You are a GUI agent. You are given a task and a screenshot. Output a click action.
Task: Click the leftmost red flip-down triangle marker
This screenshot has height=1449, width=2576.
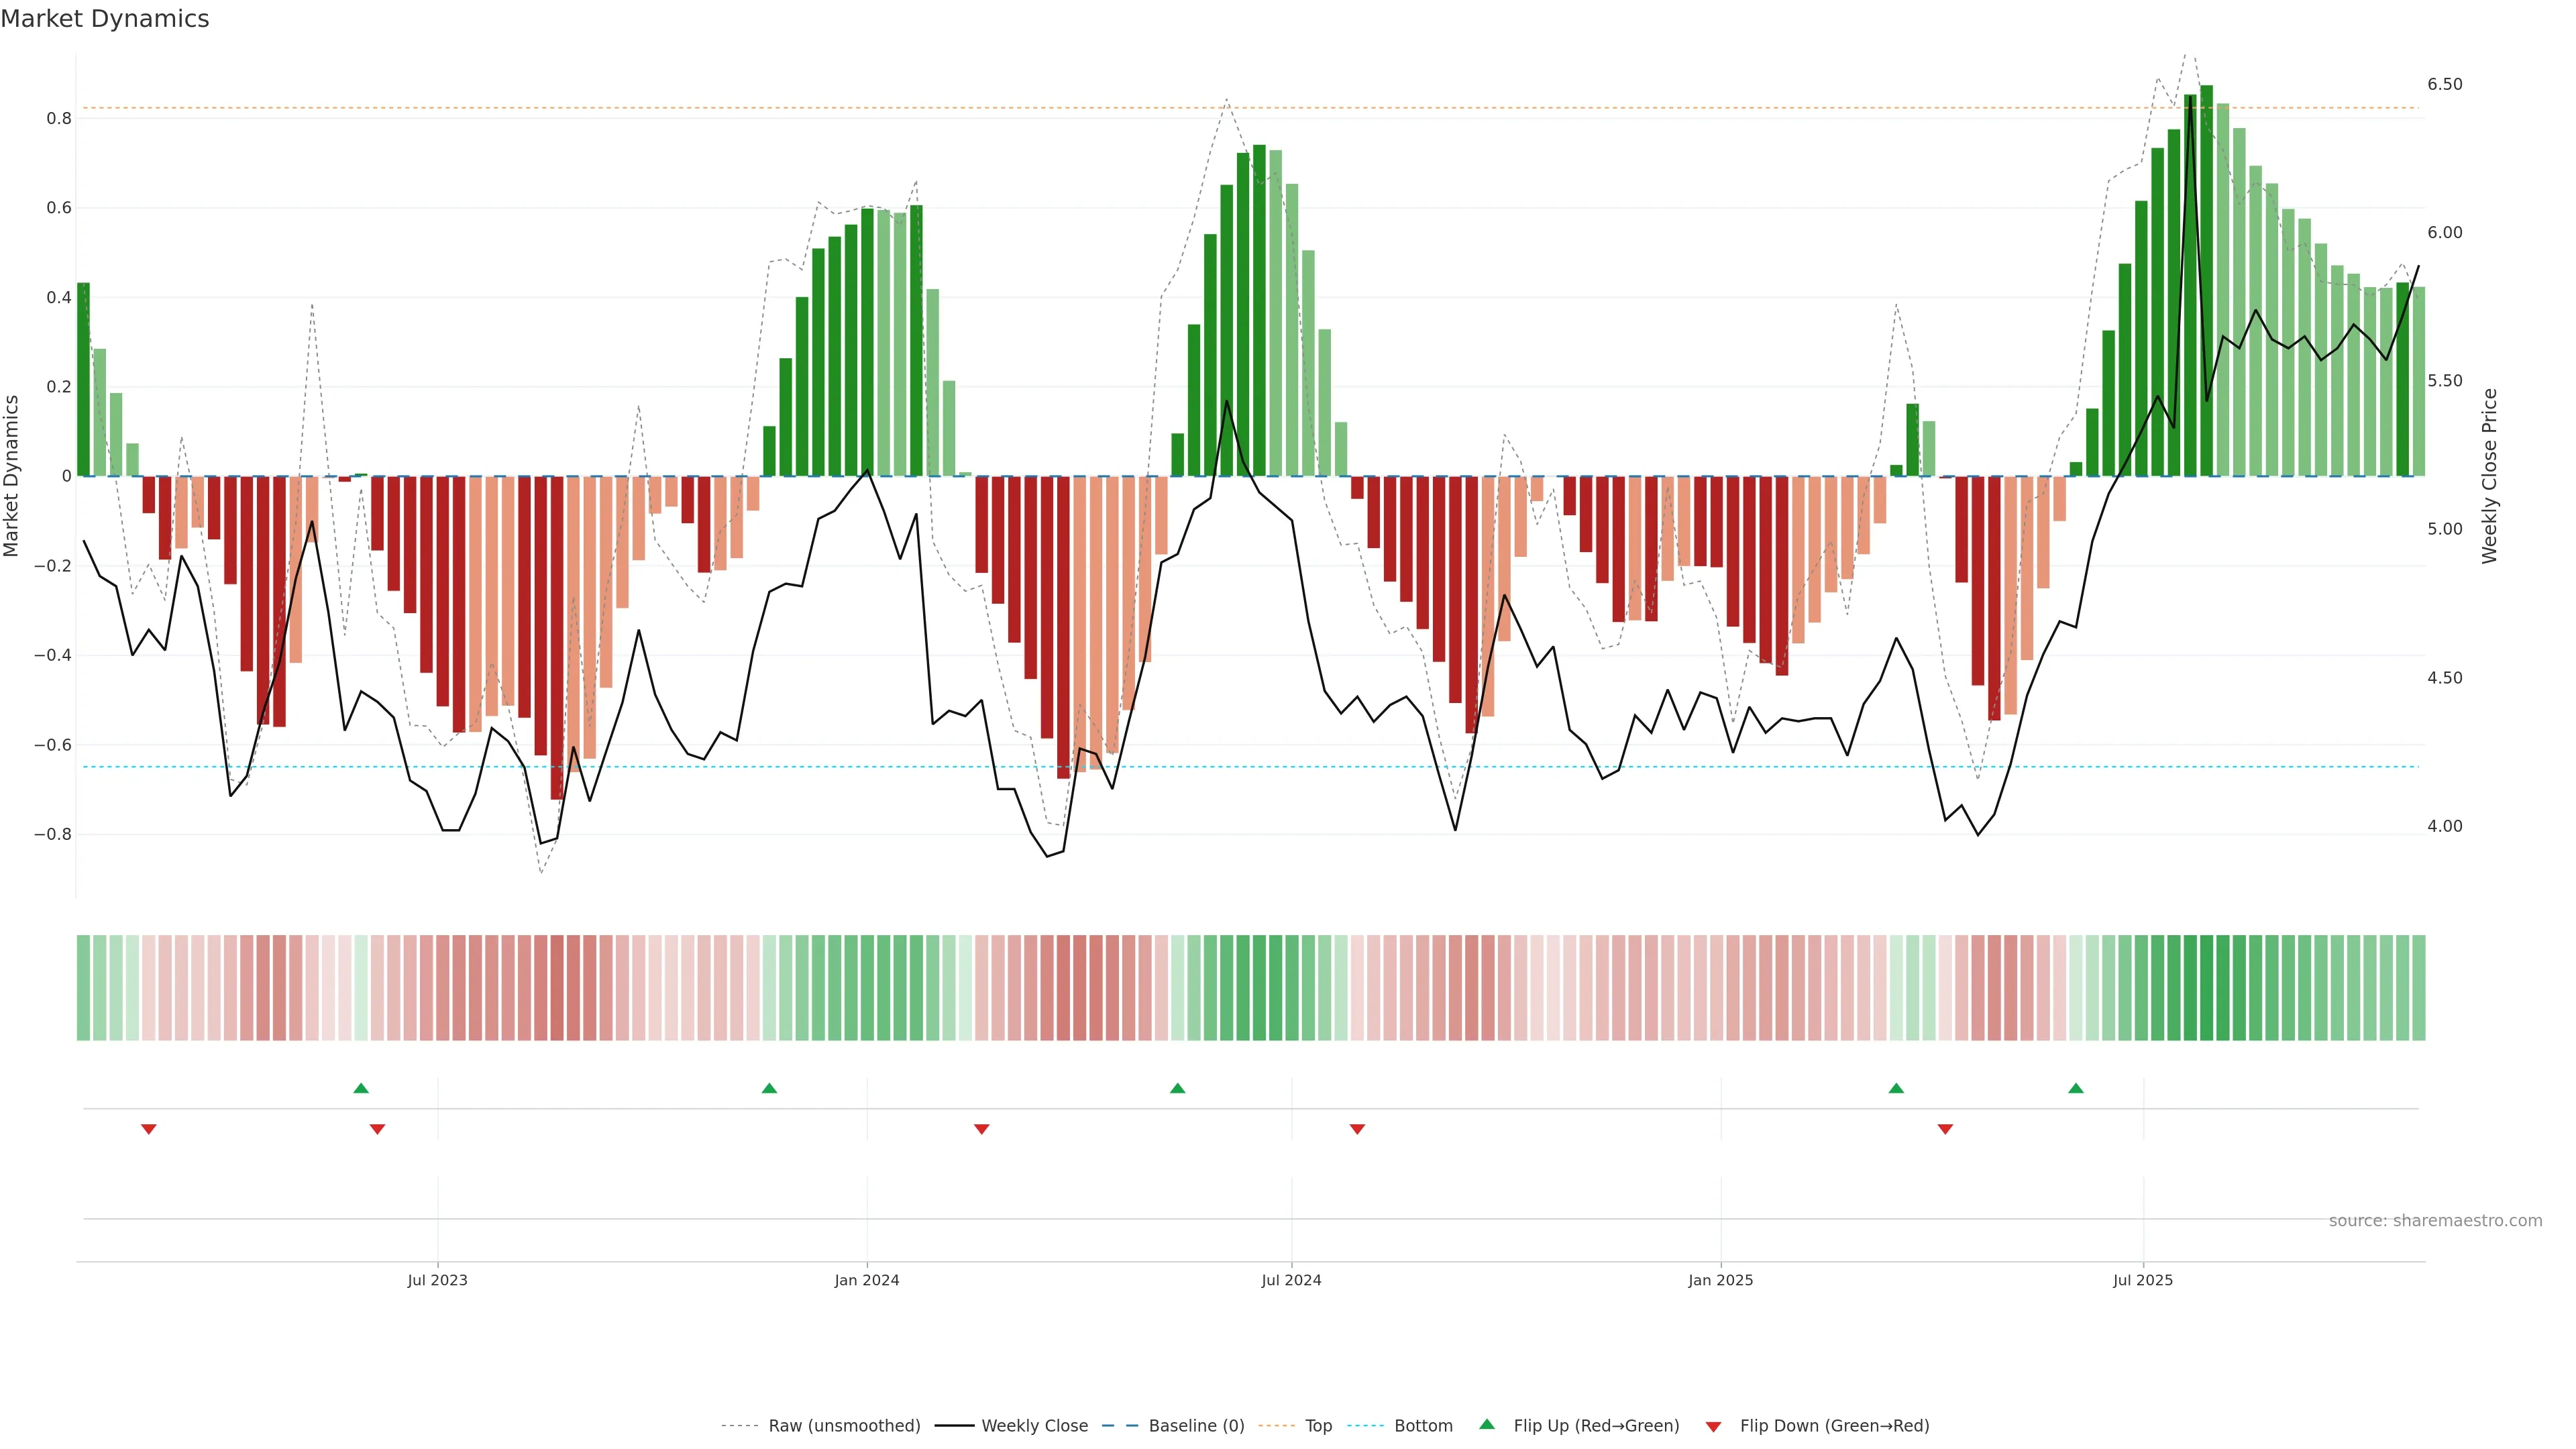click(149, 1129)
